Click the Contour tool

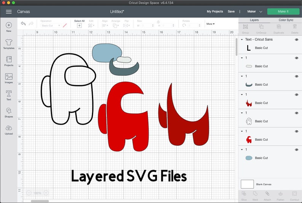coord(294,193)
